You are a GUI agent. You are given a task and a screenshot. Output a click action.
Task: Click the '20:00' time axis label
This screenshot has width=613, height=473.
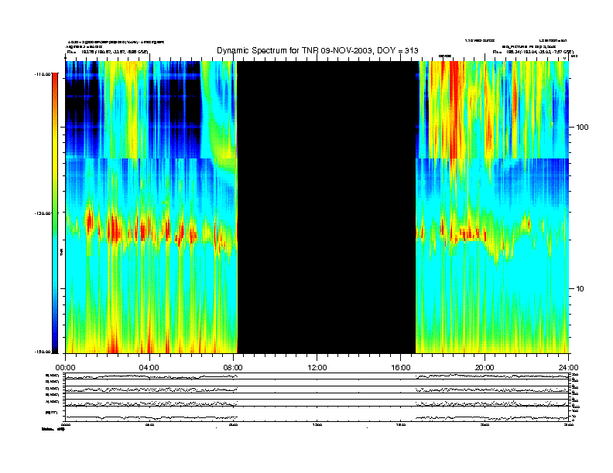[x=485, y=368]
